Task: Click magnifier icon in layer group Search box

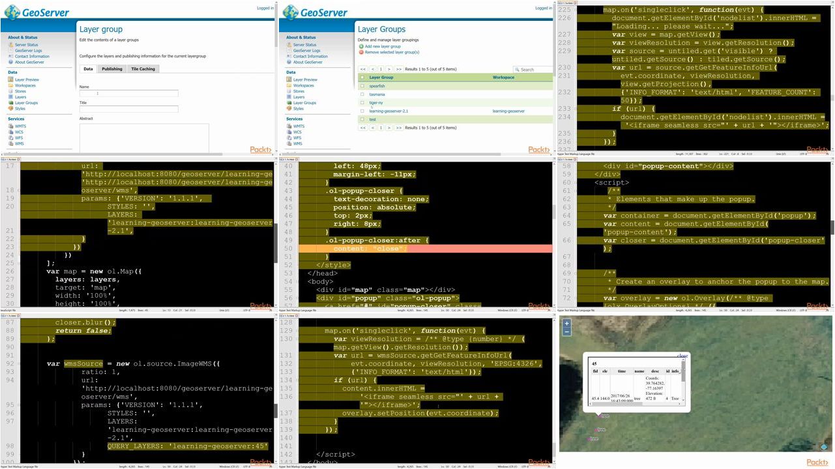Action: [517, 70]
